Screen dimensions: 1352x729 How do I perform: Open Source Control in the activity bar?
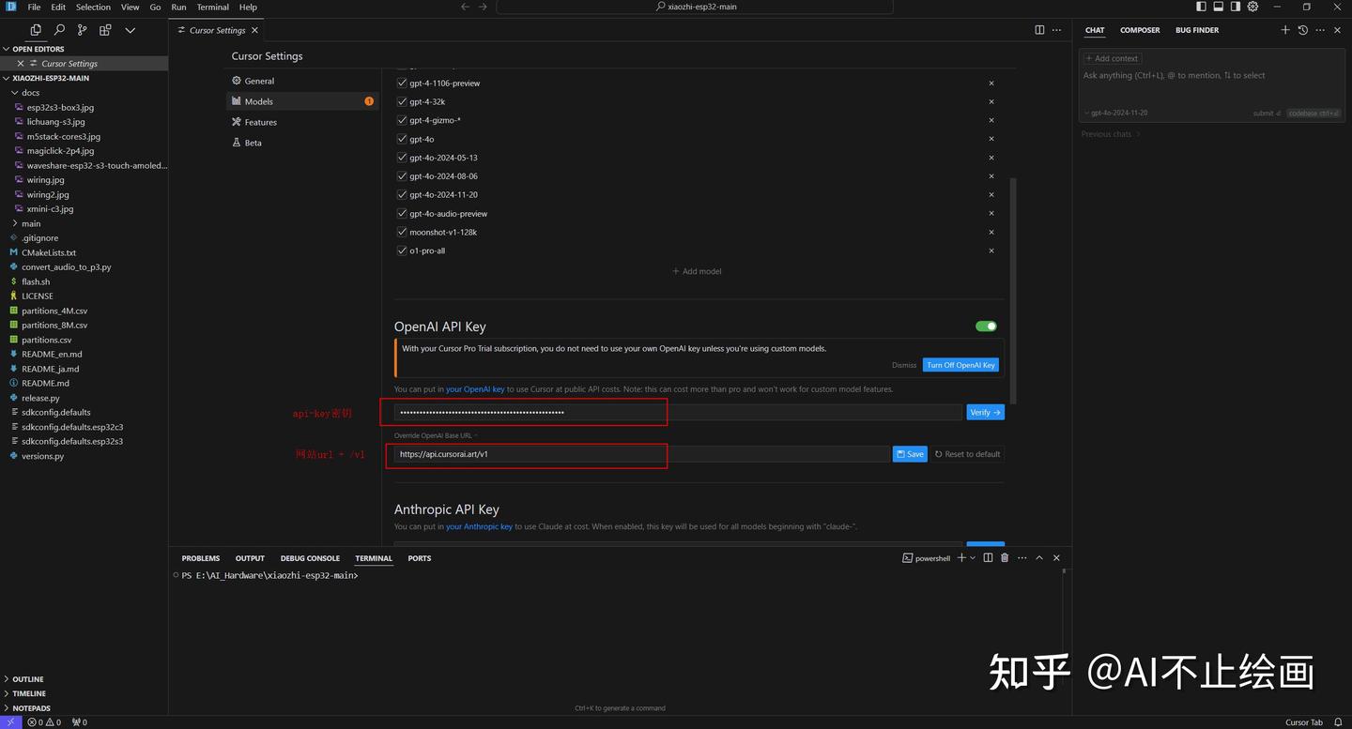click(x=82, y=29)
